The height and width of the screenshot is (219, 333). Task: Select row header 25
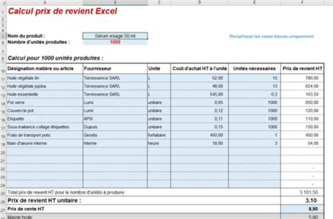coord(3,193)
